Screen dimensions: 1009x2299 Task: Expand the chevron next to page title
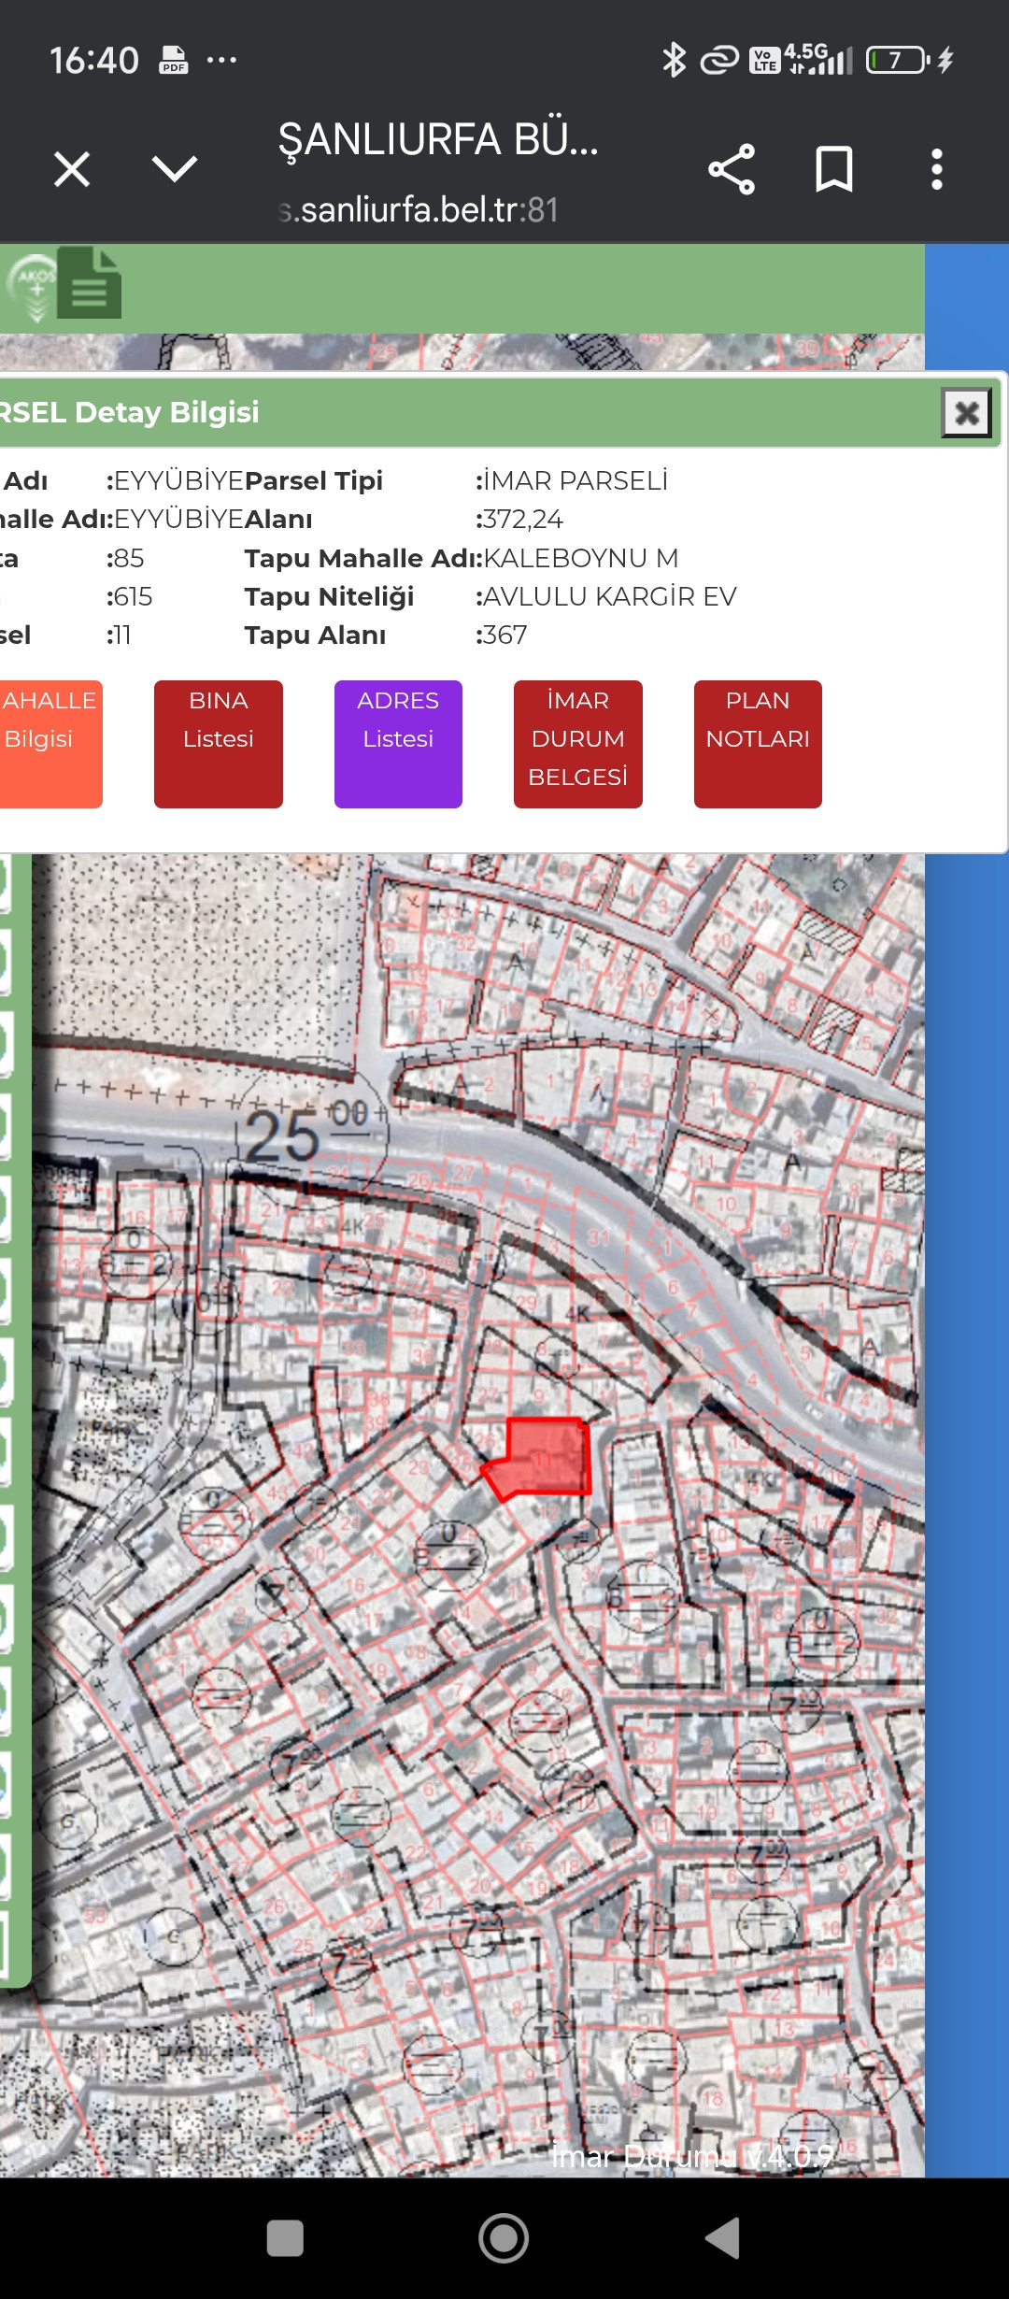(175, 169)
